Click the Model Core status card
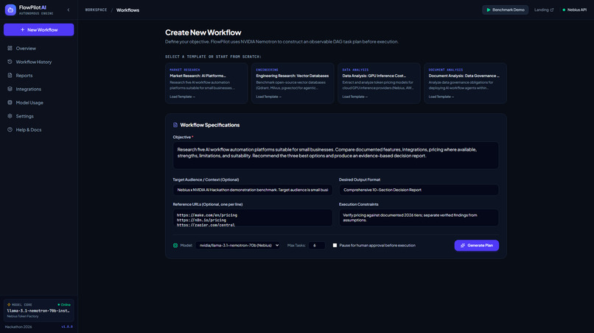The width and height of the screenshot is (594, 333). coord(38,310)
